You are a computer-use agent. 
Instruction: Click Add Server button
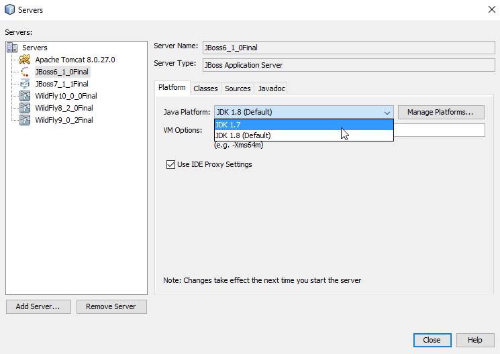(38, 306)
